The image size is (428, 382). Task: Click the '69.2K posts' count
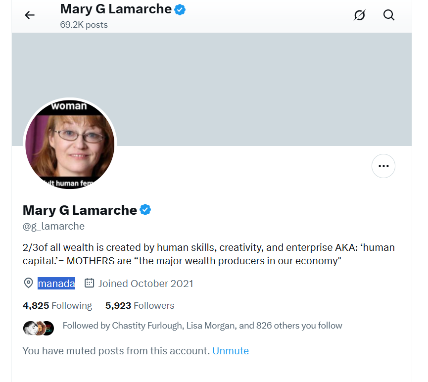[x=84, y=25]
